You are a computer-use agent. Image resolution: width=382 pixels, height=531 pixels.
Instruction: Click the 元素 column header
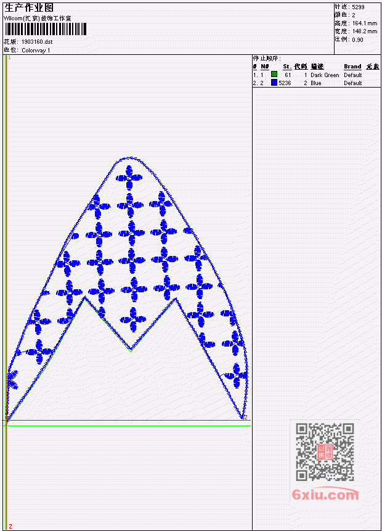(373, 67)
